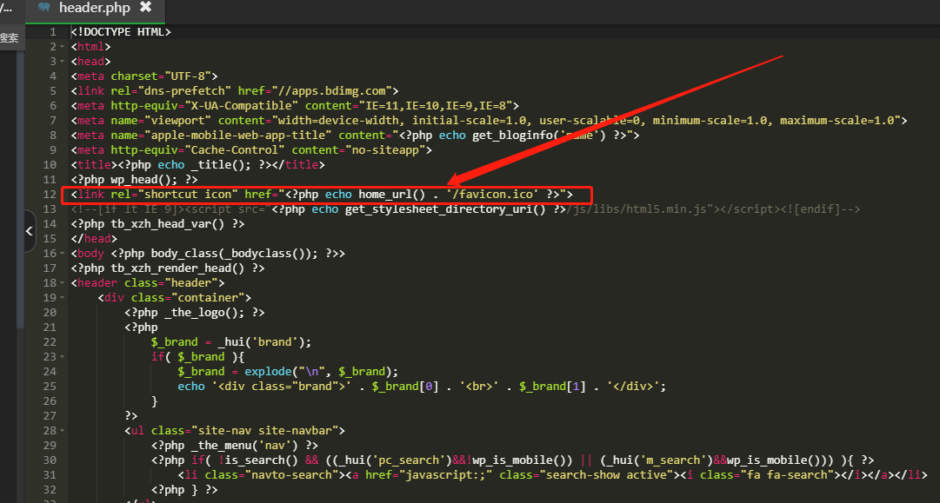This screenshot has width=940, height=503.
Task: Click the '/favicon.ico' string on line 12
Action: point(492,195)
